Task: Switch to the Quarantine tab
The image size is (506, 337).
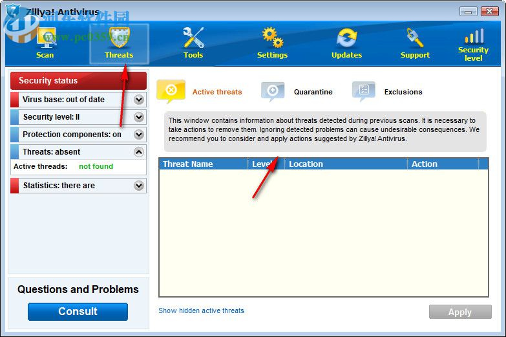Action: (313, 92)
